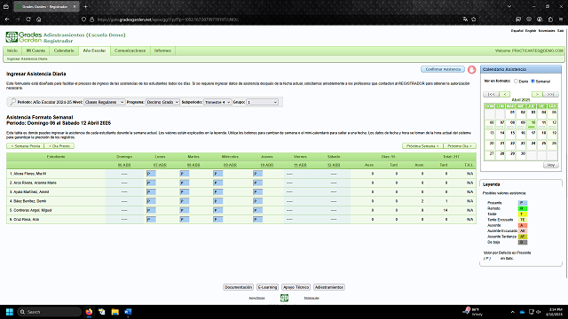
Task: Open Firefox from the taskbar
Action: 89,312
